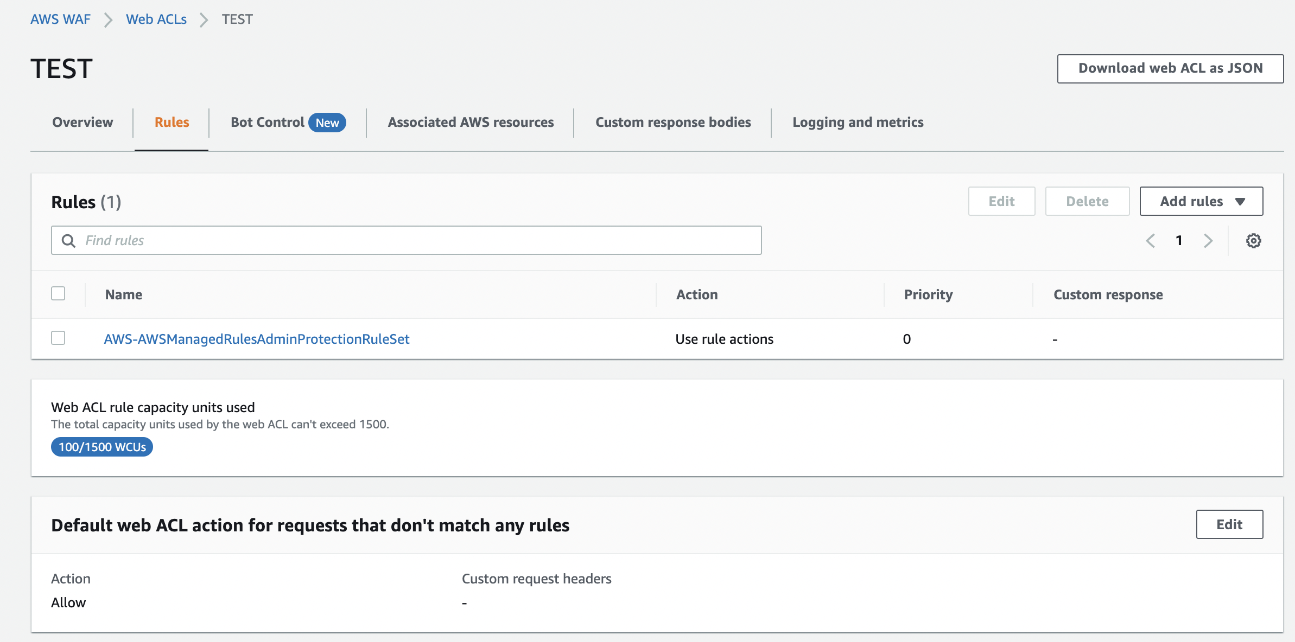
Task: Click the New badge beside Bot Control
Action: pos(327,123)
